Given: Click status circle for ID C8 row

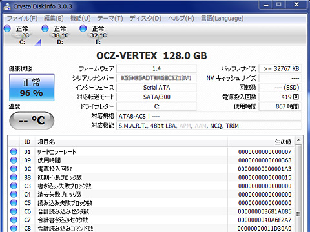Looking at the screenshot, I should coord(14,228).
